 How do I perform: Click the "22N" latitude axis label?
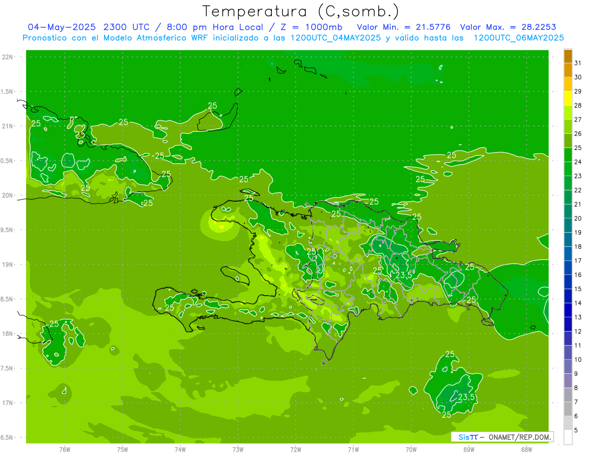(x=8, y=57)
